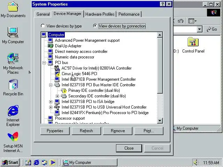Screen dimensions: 223x167
Task: Click the Secondary IDE controller drive icon
Action: (64, 96)
